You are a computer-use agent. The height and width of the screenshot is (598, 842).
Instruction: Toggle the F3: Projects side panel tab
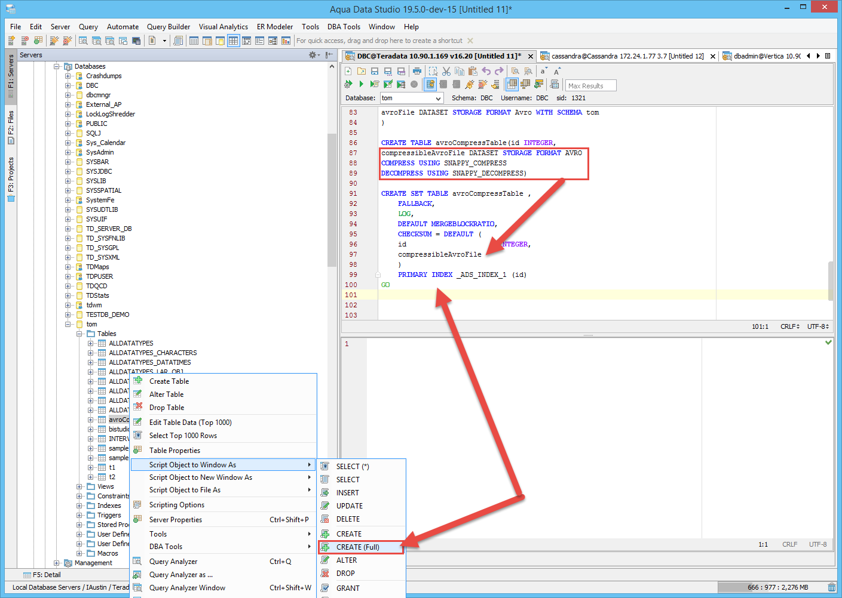tap(11, 179)
